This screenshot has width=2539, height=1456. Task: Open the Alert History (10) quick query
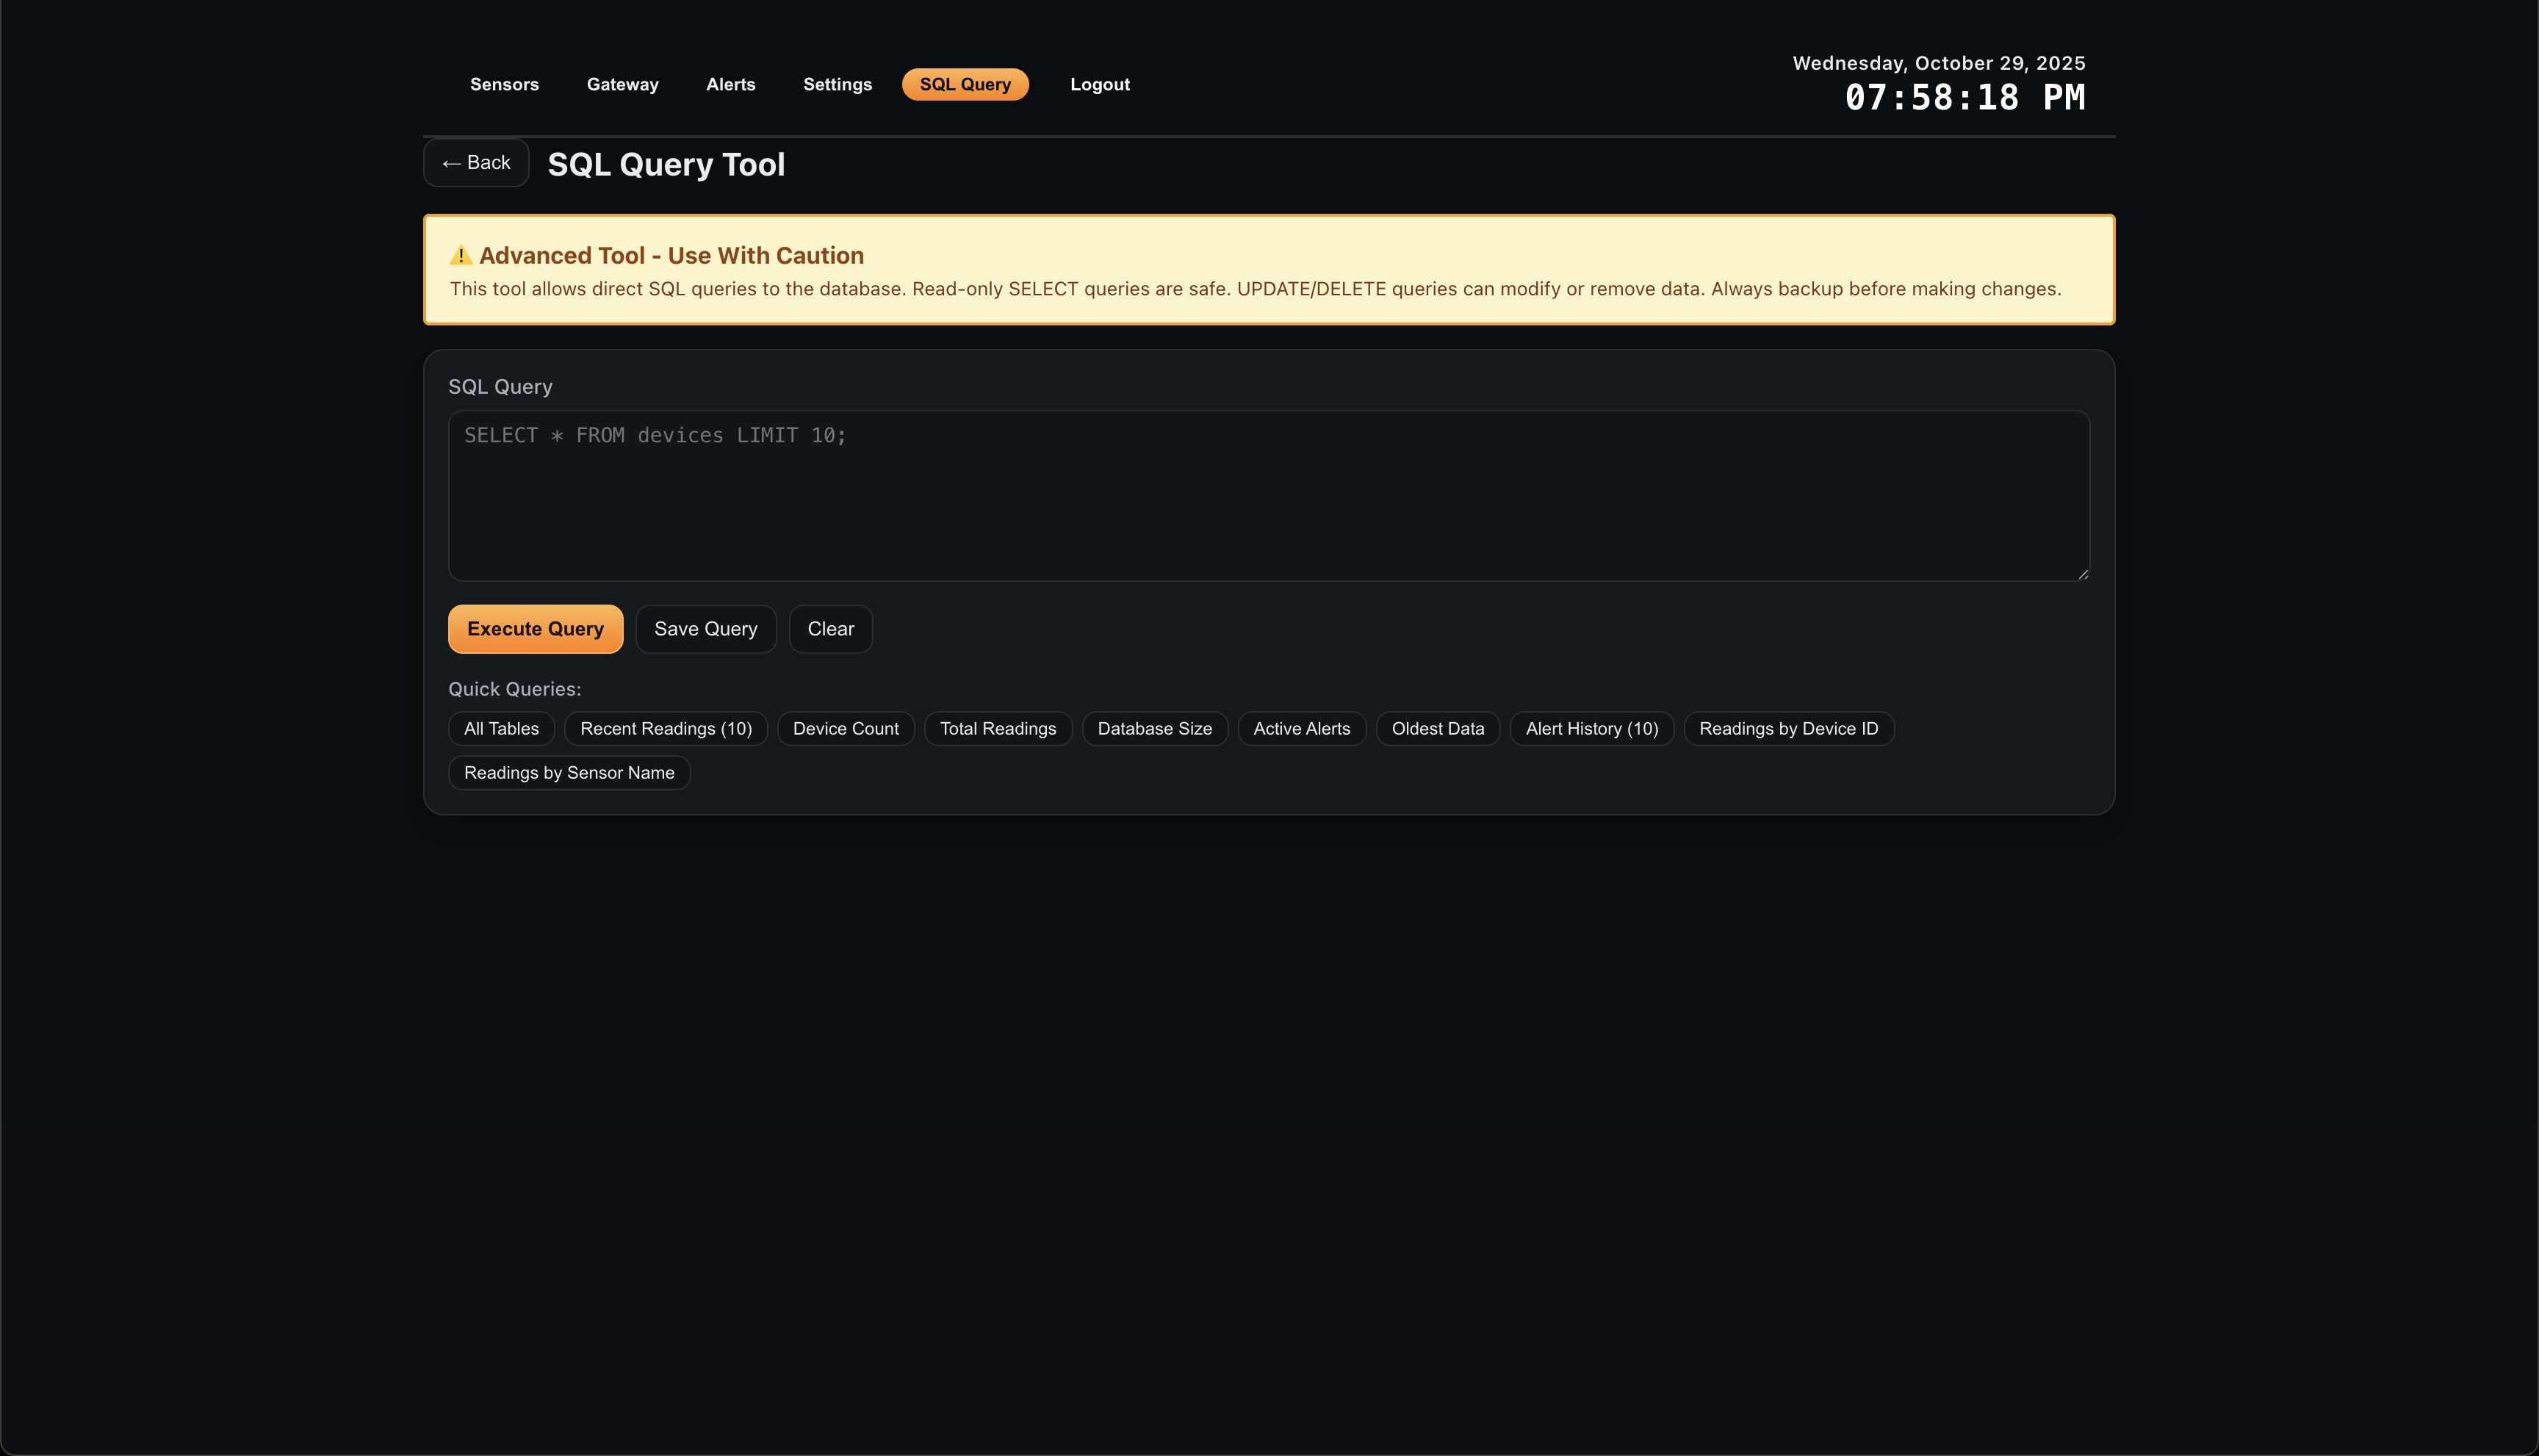point(1591,729)
